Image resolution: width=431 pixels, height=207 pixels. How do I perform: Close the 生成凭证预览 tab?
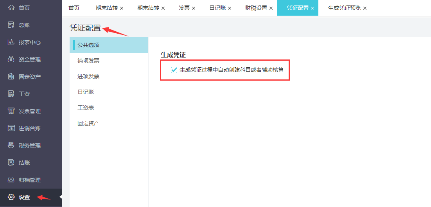click(x=365, y=8)
